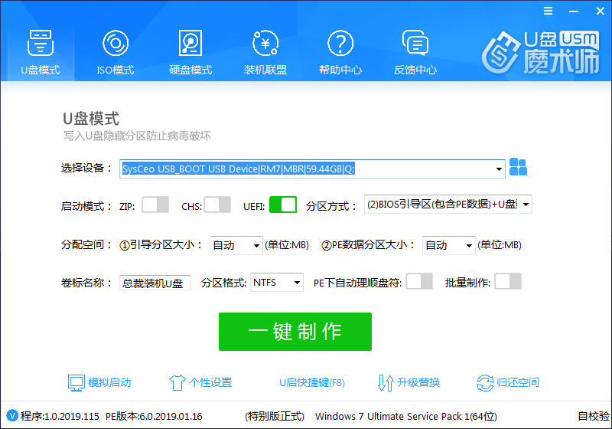Open the 装机联盟 icon
The image size is (612, 429).
[x=265, y=42]
